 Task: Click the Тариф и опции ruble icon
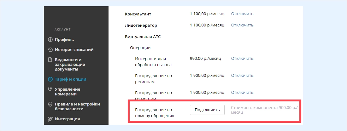pyautogui.click(x=50, y=79)
